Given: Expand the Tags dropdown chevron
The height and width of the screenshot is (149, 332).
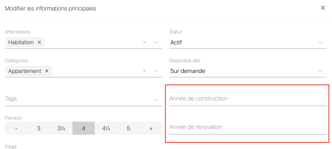Looking at the screenshot, I should coord(156,100).
